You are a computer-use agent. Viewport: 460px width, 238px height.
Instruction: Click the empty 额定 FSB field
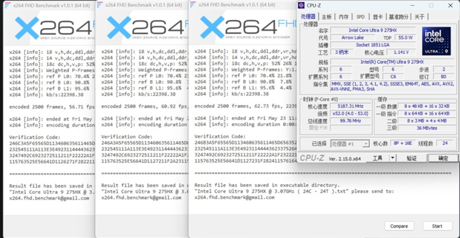350,128
